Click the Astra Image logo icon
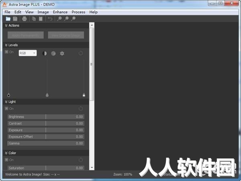 tap(5, 4)
